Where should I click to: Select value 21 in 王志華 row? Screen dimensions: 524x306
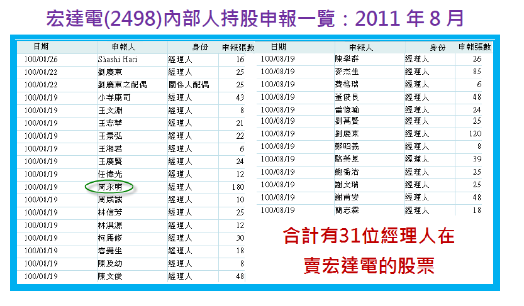click(x=240, y=123)
